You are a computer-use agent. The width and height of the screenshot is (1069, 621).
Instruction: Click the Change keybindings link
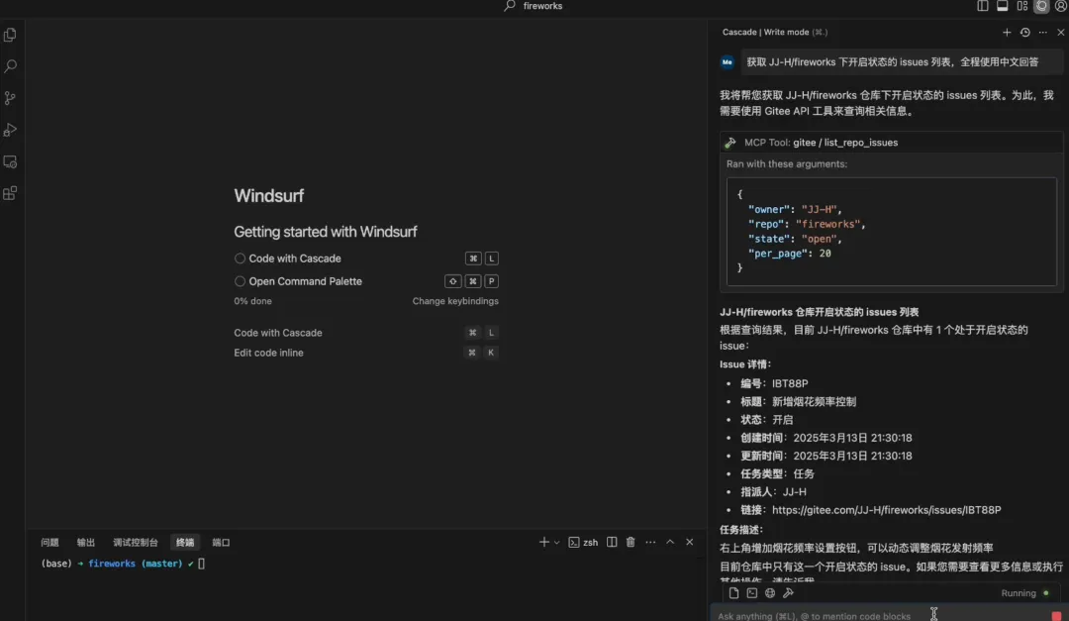[x=455, y=301]
